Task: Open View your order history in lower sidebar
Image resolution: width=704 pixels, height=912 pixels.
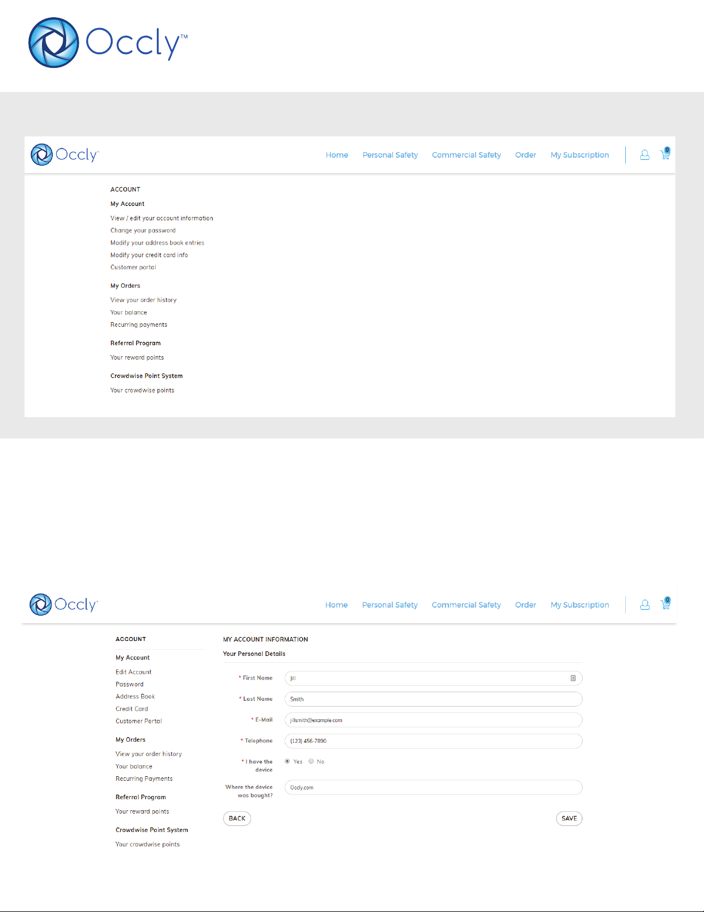Action: click(149, 754)
